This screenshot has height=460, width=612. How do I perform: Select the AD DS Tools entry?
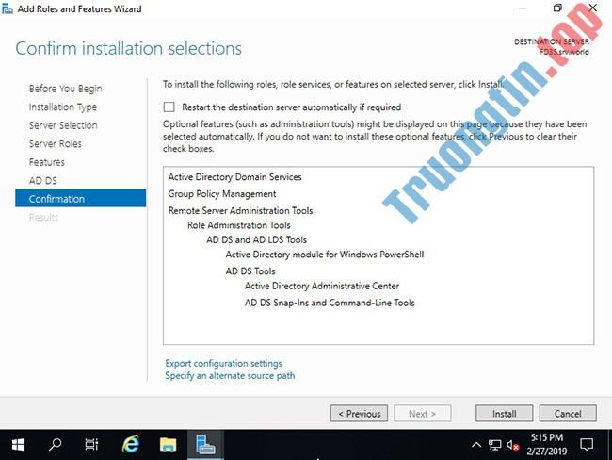point(250,271)
